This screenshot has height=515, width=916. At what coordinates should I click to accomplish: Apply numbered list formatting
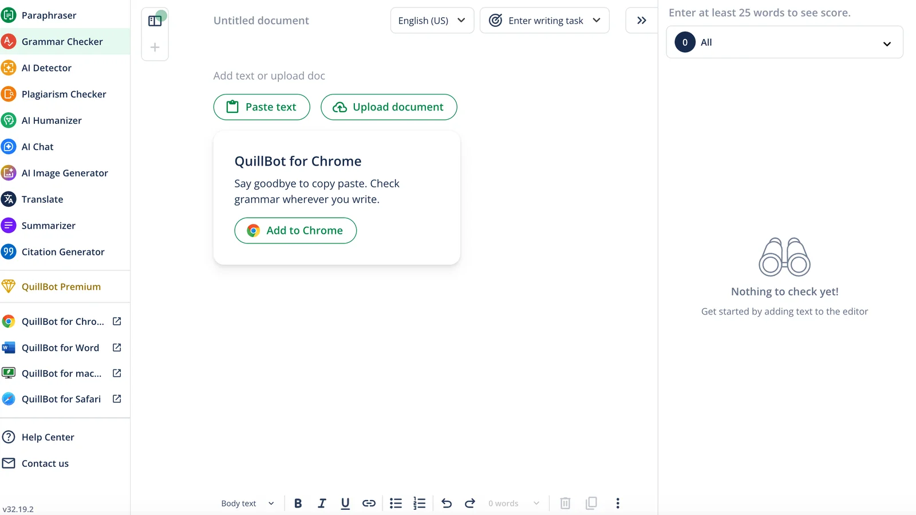pos(420,503)
